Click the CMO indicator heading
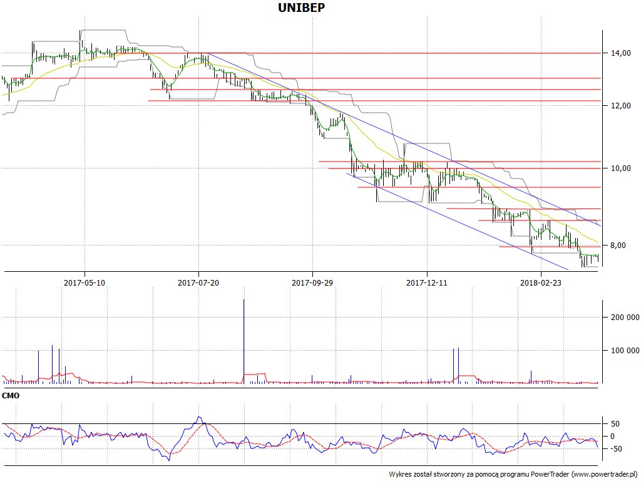Viewport: 641px width, 481px height. click(x=11, y=396)
